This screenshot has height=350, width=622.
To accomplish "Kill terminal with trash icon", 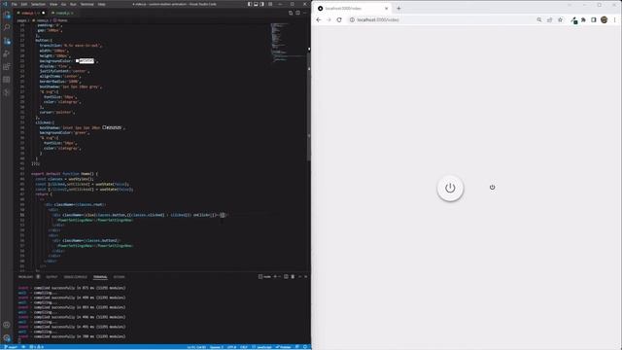I will (x=293, y=276).
